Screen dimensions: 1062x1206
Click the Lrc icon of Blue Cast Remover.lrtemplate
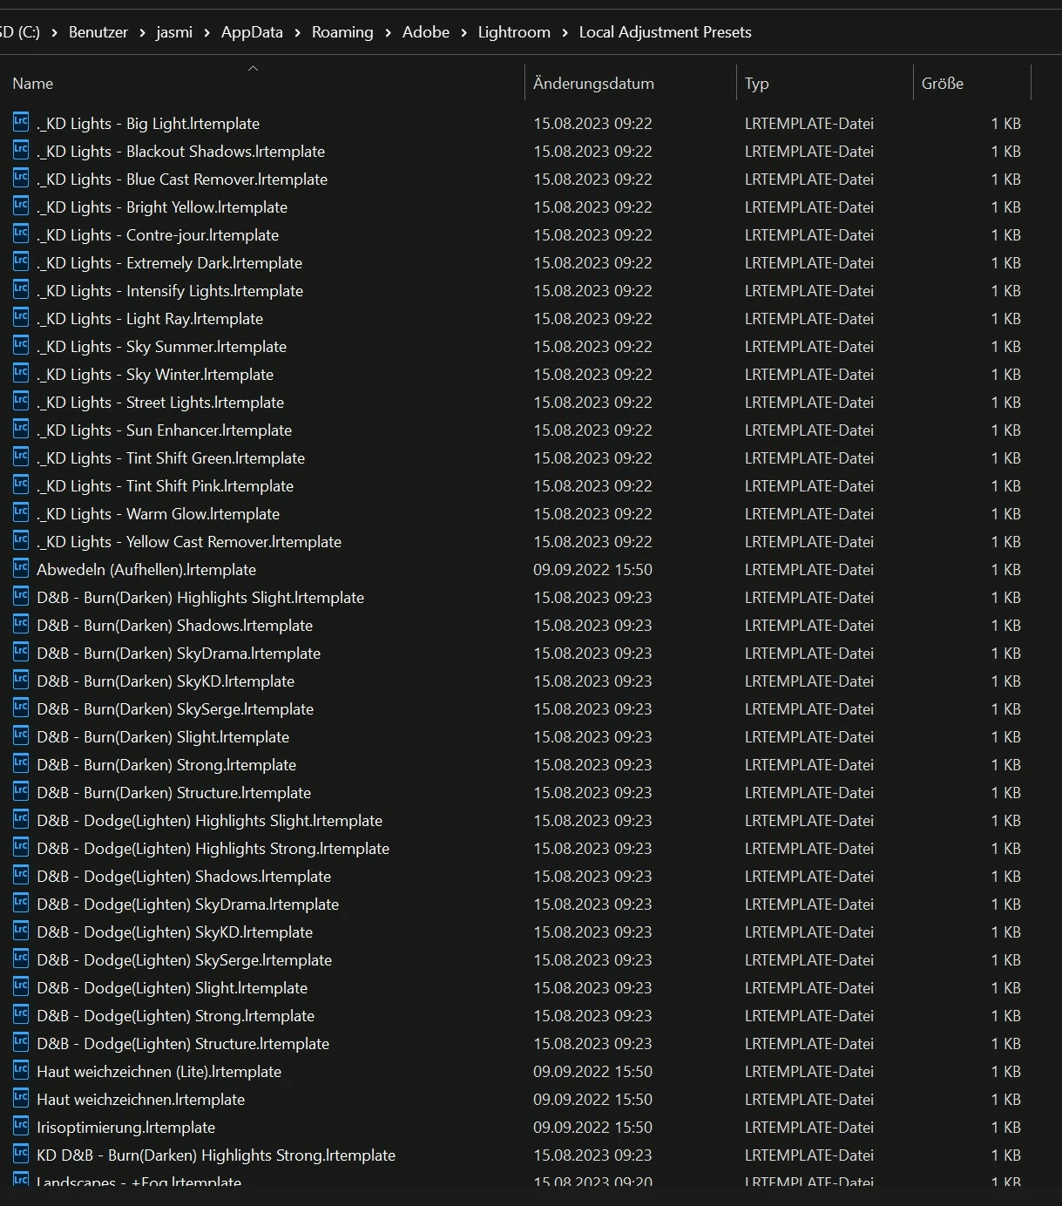coord(21,178)
